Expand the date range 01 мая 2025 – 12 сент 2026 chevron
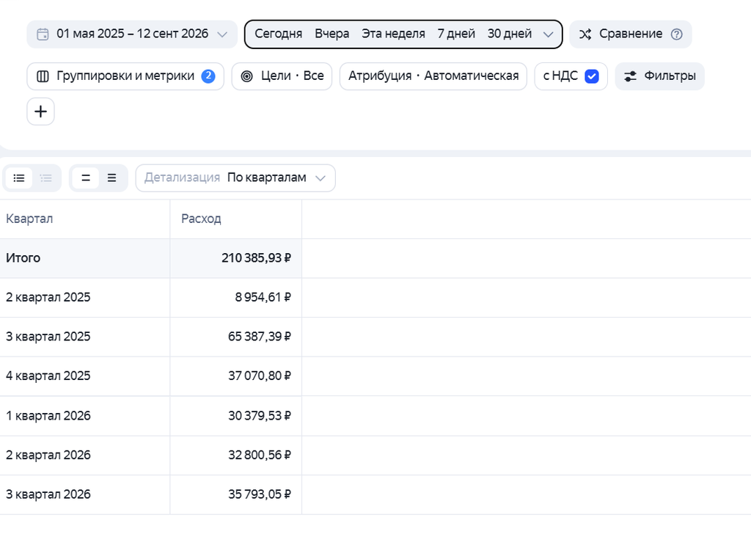 click(x=221, y=34)
